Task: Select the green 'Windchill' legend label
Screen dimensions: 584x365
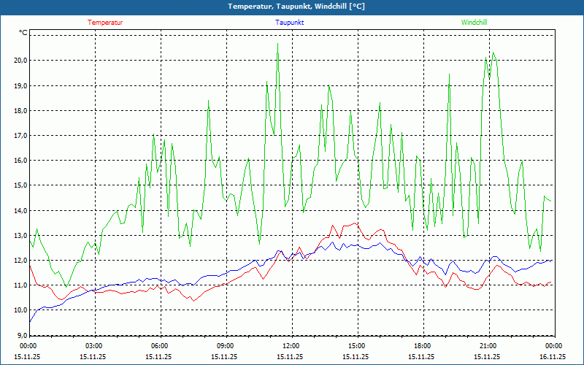Action: [x=474, y=23]
